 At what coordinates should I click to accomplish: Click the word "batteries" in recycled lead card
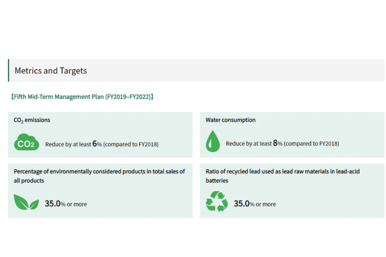(217, 181)
